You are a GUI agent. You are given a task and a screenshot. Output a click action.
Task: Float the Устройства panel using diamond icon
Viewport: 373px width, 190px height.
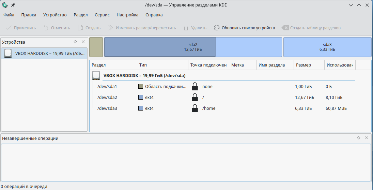pos(75,42)
